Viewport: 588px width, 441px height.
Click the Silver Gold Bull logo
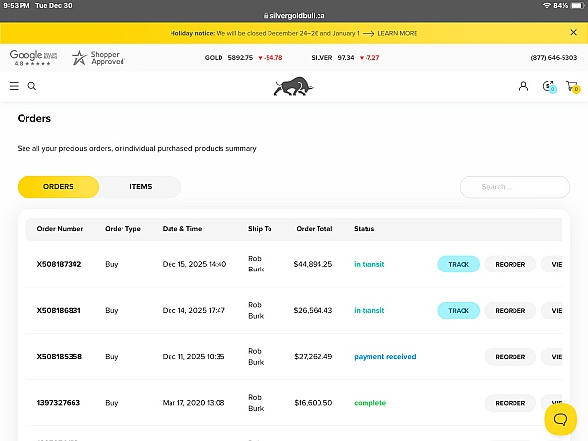pyautogui.click(x=293, y=87)
